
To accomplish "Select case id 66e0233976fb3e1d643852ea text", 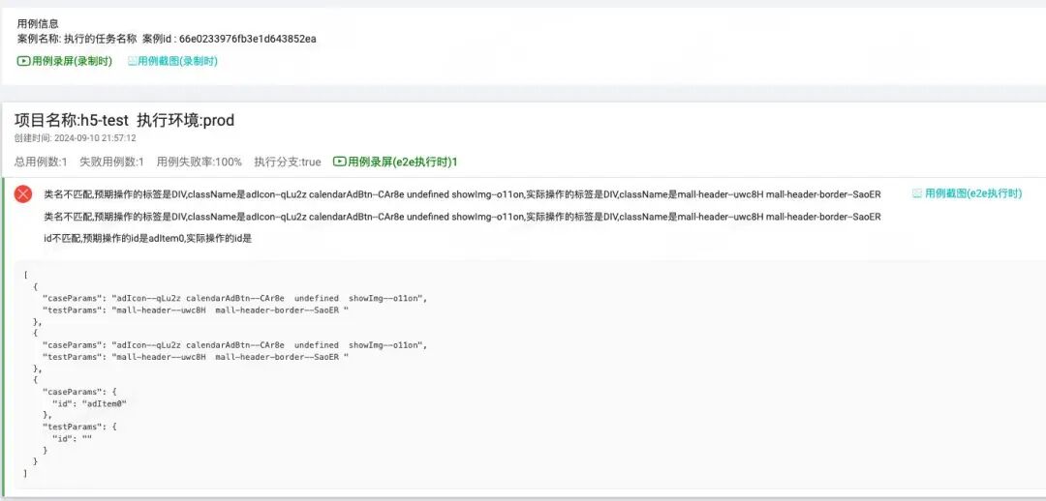I will coord(248,39).
